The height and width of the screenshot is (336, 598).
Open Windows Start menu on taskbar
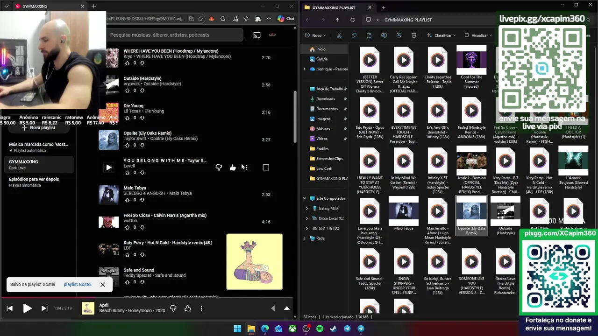(237, 329)
